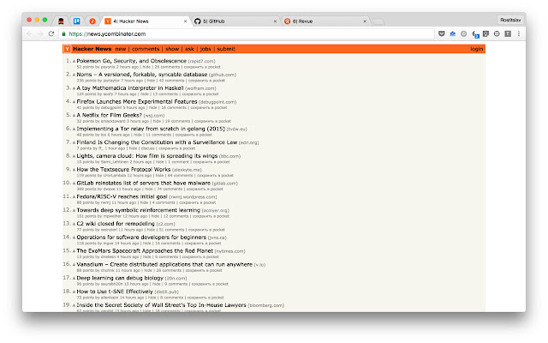Upvote Deep learning can debug biology
This screenshot has width=548, height=343.
[74, 278]
